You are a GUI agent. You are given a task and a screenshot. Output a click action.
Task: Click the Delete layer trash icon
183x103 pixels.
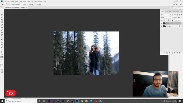tap(180, 53)
